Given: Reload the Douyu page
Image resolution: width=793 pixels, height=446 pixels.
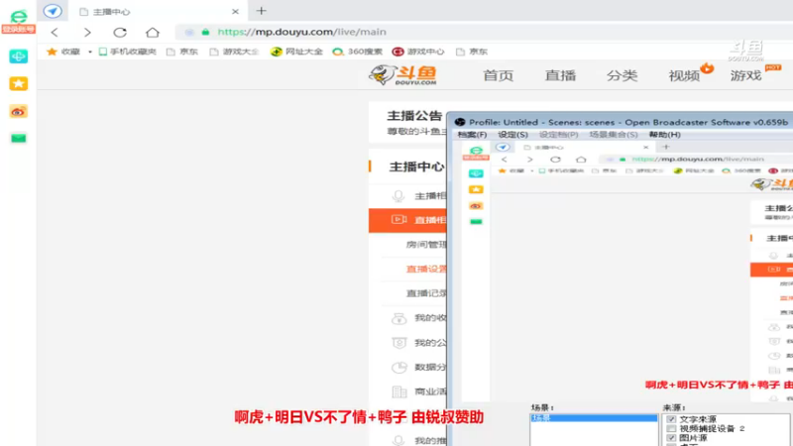Looking at the screenshot, I should 120,33.
